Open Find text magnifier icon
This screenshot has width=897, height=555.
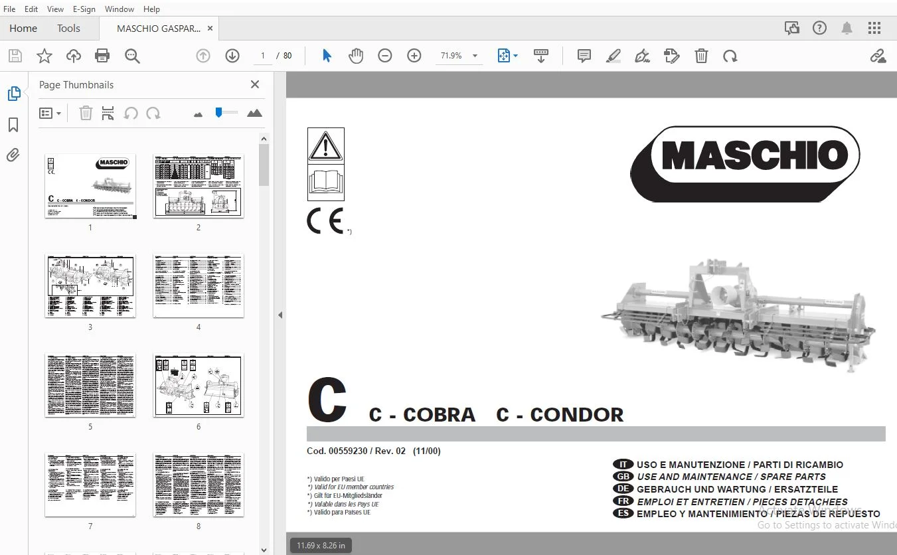pos(132,56)
